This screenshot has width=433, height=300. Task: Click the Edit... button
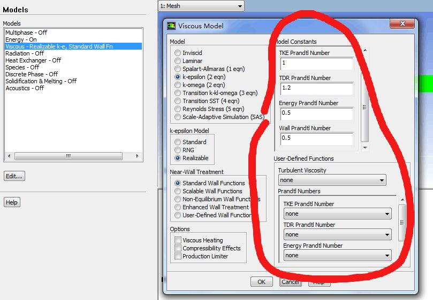(14, 176)
